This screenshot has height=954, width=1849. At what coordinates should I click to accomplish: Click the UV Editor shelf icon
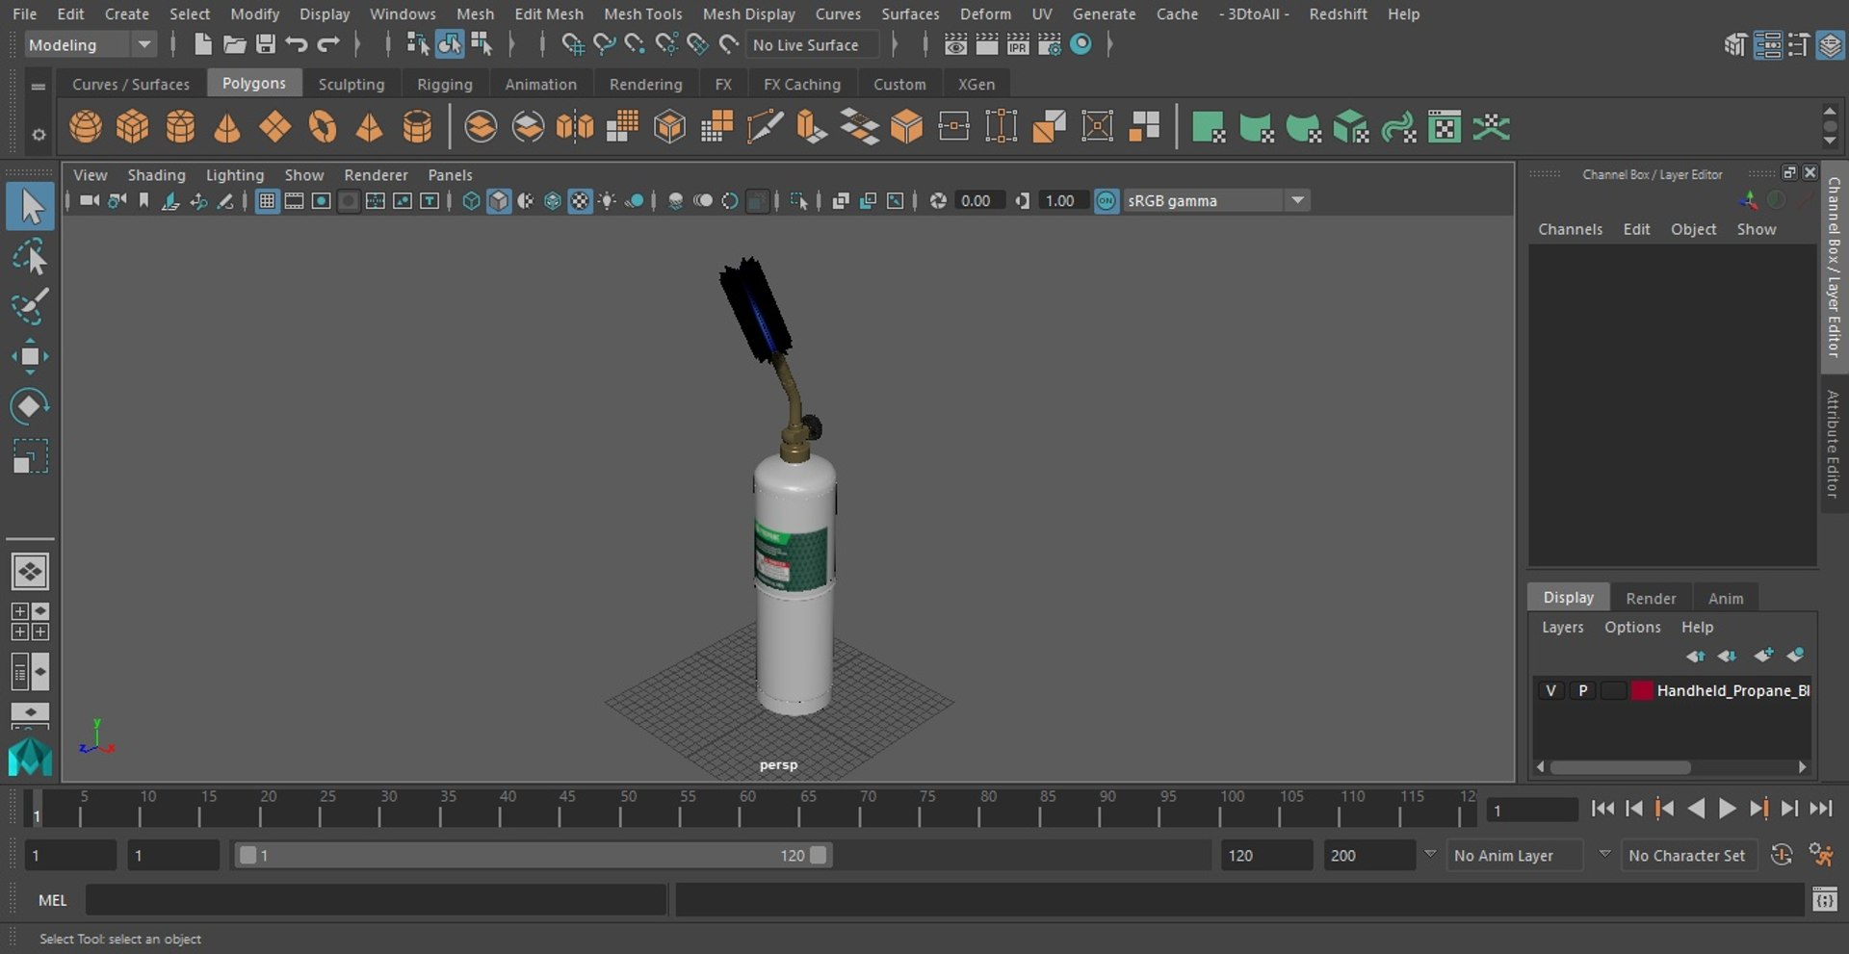(1445, 126)
